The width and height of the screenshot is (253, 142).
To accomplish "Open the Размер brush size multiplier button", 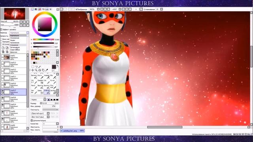I will [41, 103].
